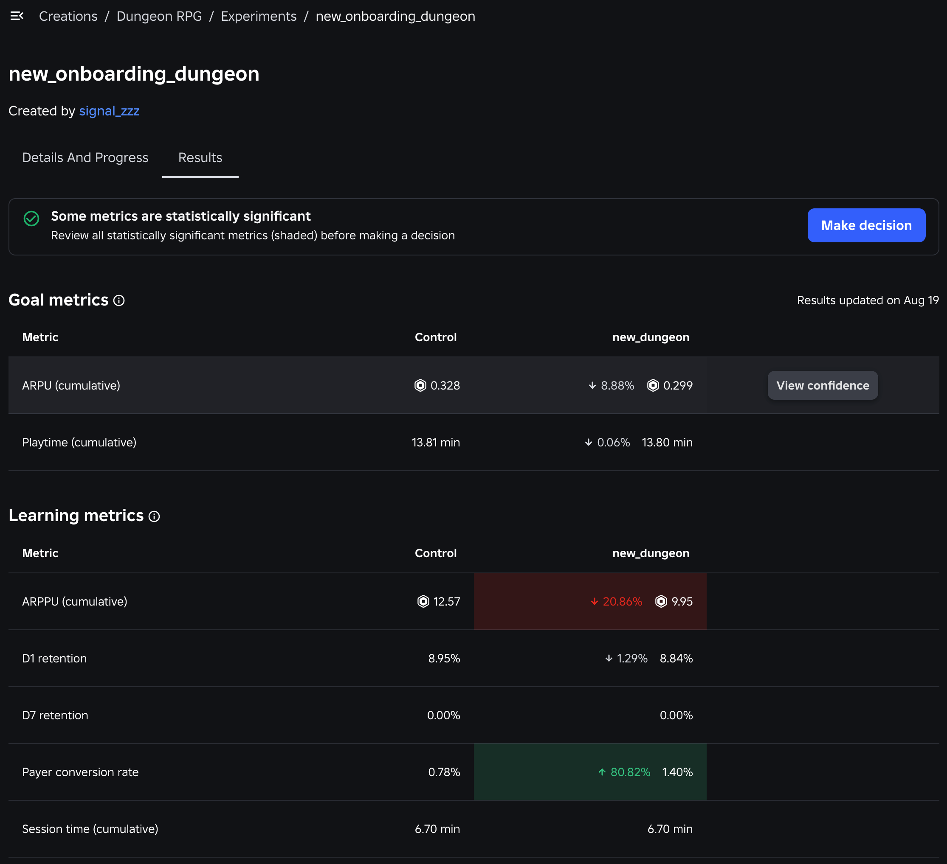Open Dungeon RPG breadcrumb link
947x864 pixels.
(159, 16)
